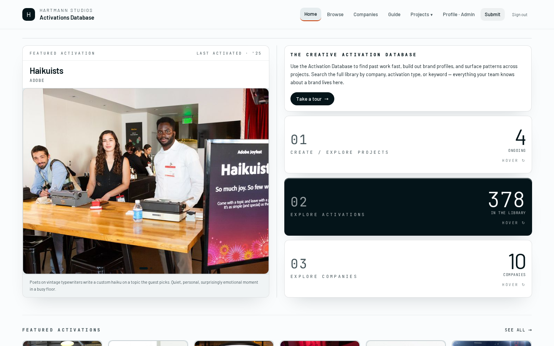The width and height of the screenshot is (554, 346).
Task: Click the H logo icon
Action: click(x=28, y=14)
